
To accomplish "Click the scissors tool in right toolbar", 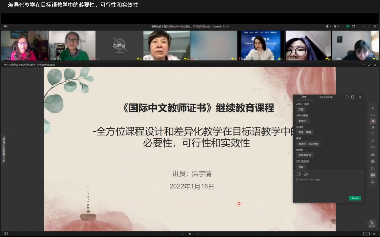I will [373, 141].
